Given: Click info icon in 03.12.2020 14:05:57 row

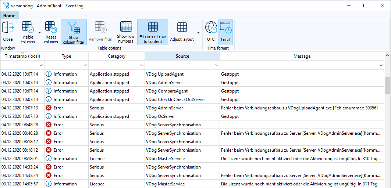Looking at the screenshot, I should (49, 184).
